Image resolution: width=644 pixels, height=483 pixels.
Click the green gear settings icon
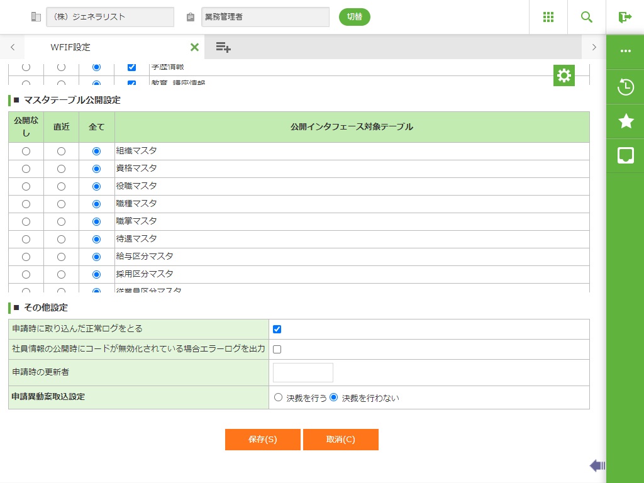pyautogui.click(x=564, y=75)
